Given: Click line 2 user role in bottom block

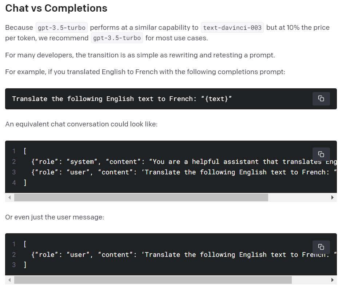Looking at the screenshot, I should (x=184, y=255).
